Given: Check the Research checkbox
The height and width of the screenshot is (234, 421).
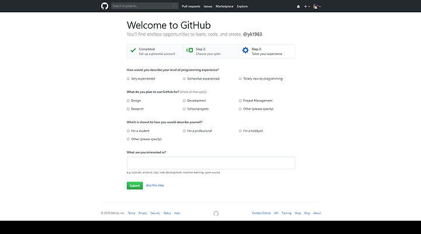Looking at the screenshot, I should pos(128,109).
